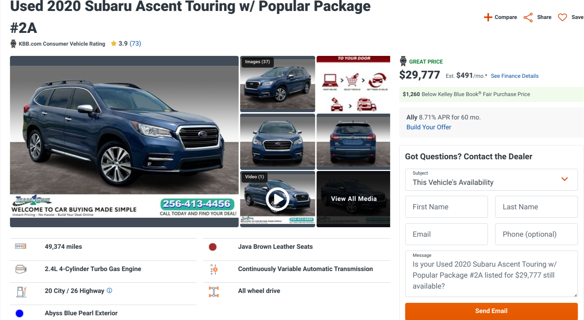This screenshot has height=320, width=584.
Task: Click the KBB consumer rating badge icon
Action: (14, 44)
